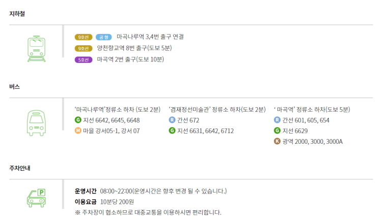The image size is (382, 222).
Task: Click the 9호선 badge beside 마곡나루역
Action: pyautogui.click(x=84, y=37)
